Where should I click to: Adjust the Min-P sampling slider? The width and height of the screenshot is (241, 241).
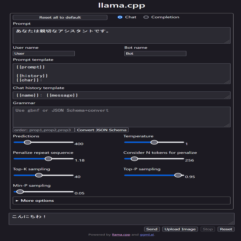pyautogui.click(x=43, y=192)
